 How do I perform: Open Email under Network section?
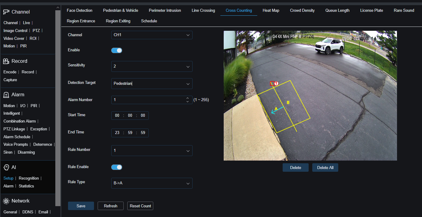tap(43, 212)
